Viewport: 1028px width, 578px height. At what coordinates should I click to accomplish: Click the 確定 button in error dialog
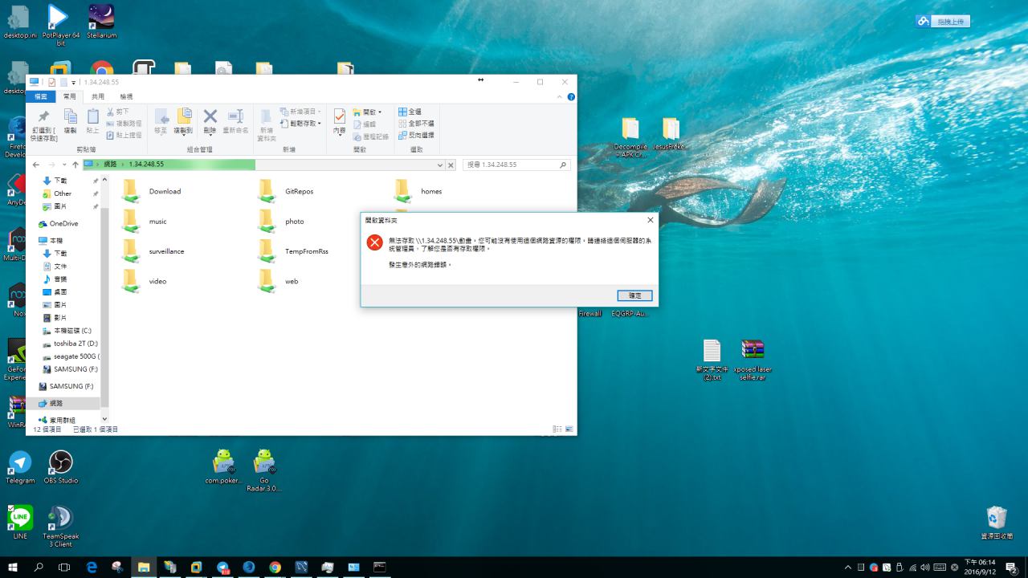[634, 295]
